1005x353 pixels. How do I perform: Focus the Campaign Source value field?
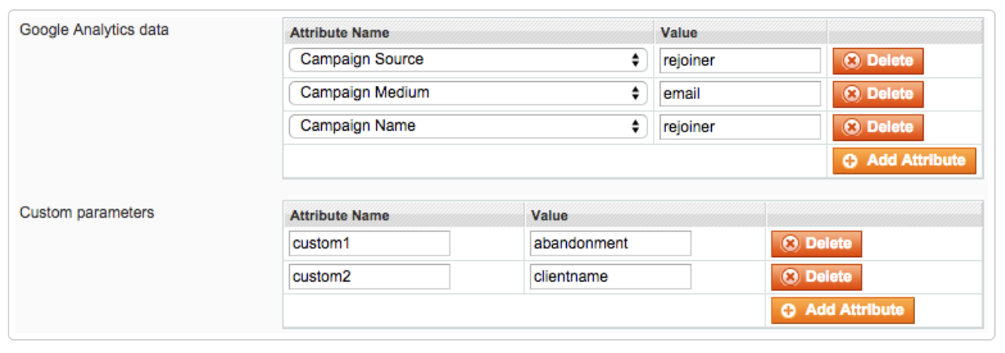click(740, 60)
